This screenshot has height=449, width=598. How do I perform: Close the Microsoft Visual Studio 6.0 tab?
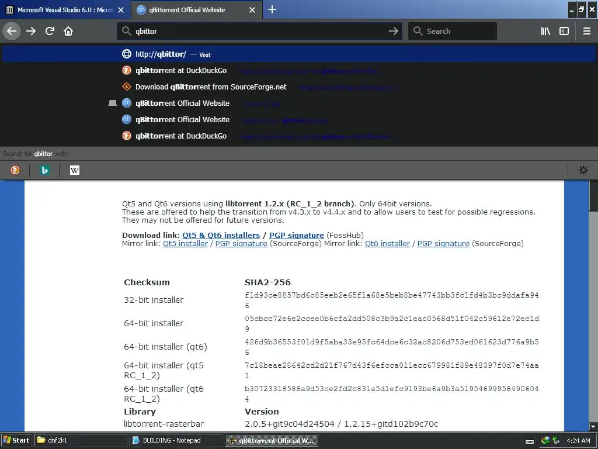point(121,10)
